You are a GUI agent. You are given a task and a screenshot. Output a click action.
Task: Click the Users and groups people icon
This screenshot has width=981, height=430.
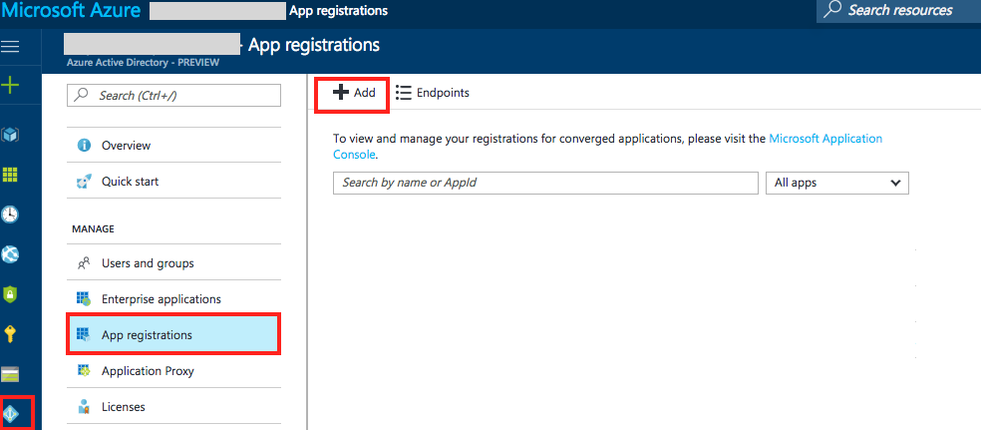(84, 263)
